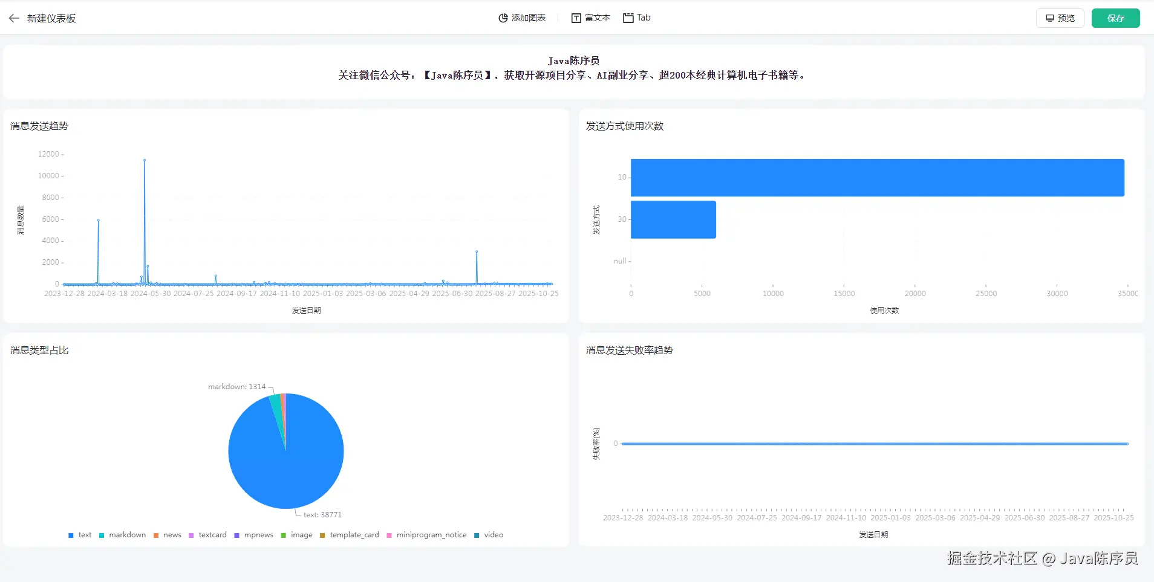Click the monitor icon in 预览 button
1154x582 pixels.
1050,18
